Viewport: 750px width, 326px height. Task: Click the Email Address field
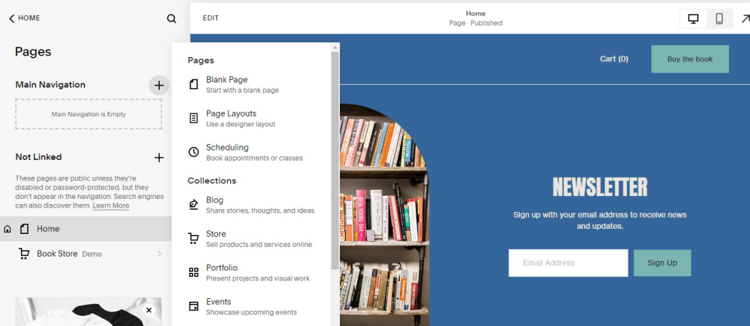point(568,263)
